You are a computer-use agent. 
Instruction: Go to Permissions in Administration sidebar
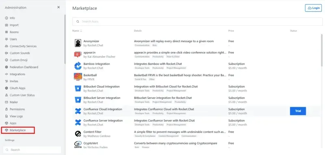(17, 109)
